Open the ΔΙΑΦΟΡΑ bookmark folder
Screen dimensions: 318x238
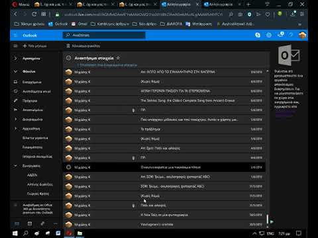tap(172, 24)
